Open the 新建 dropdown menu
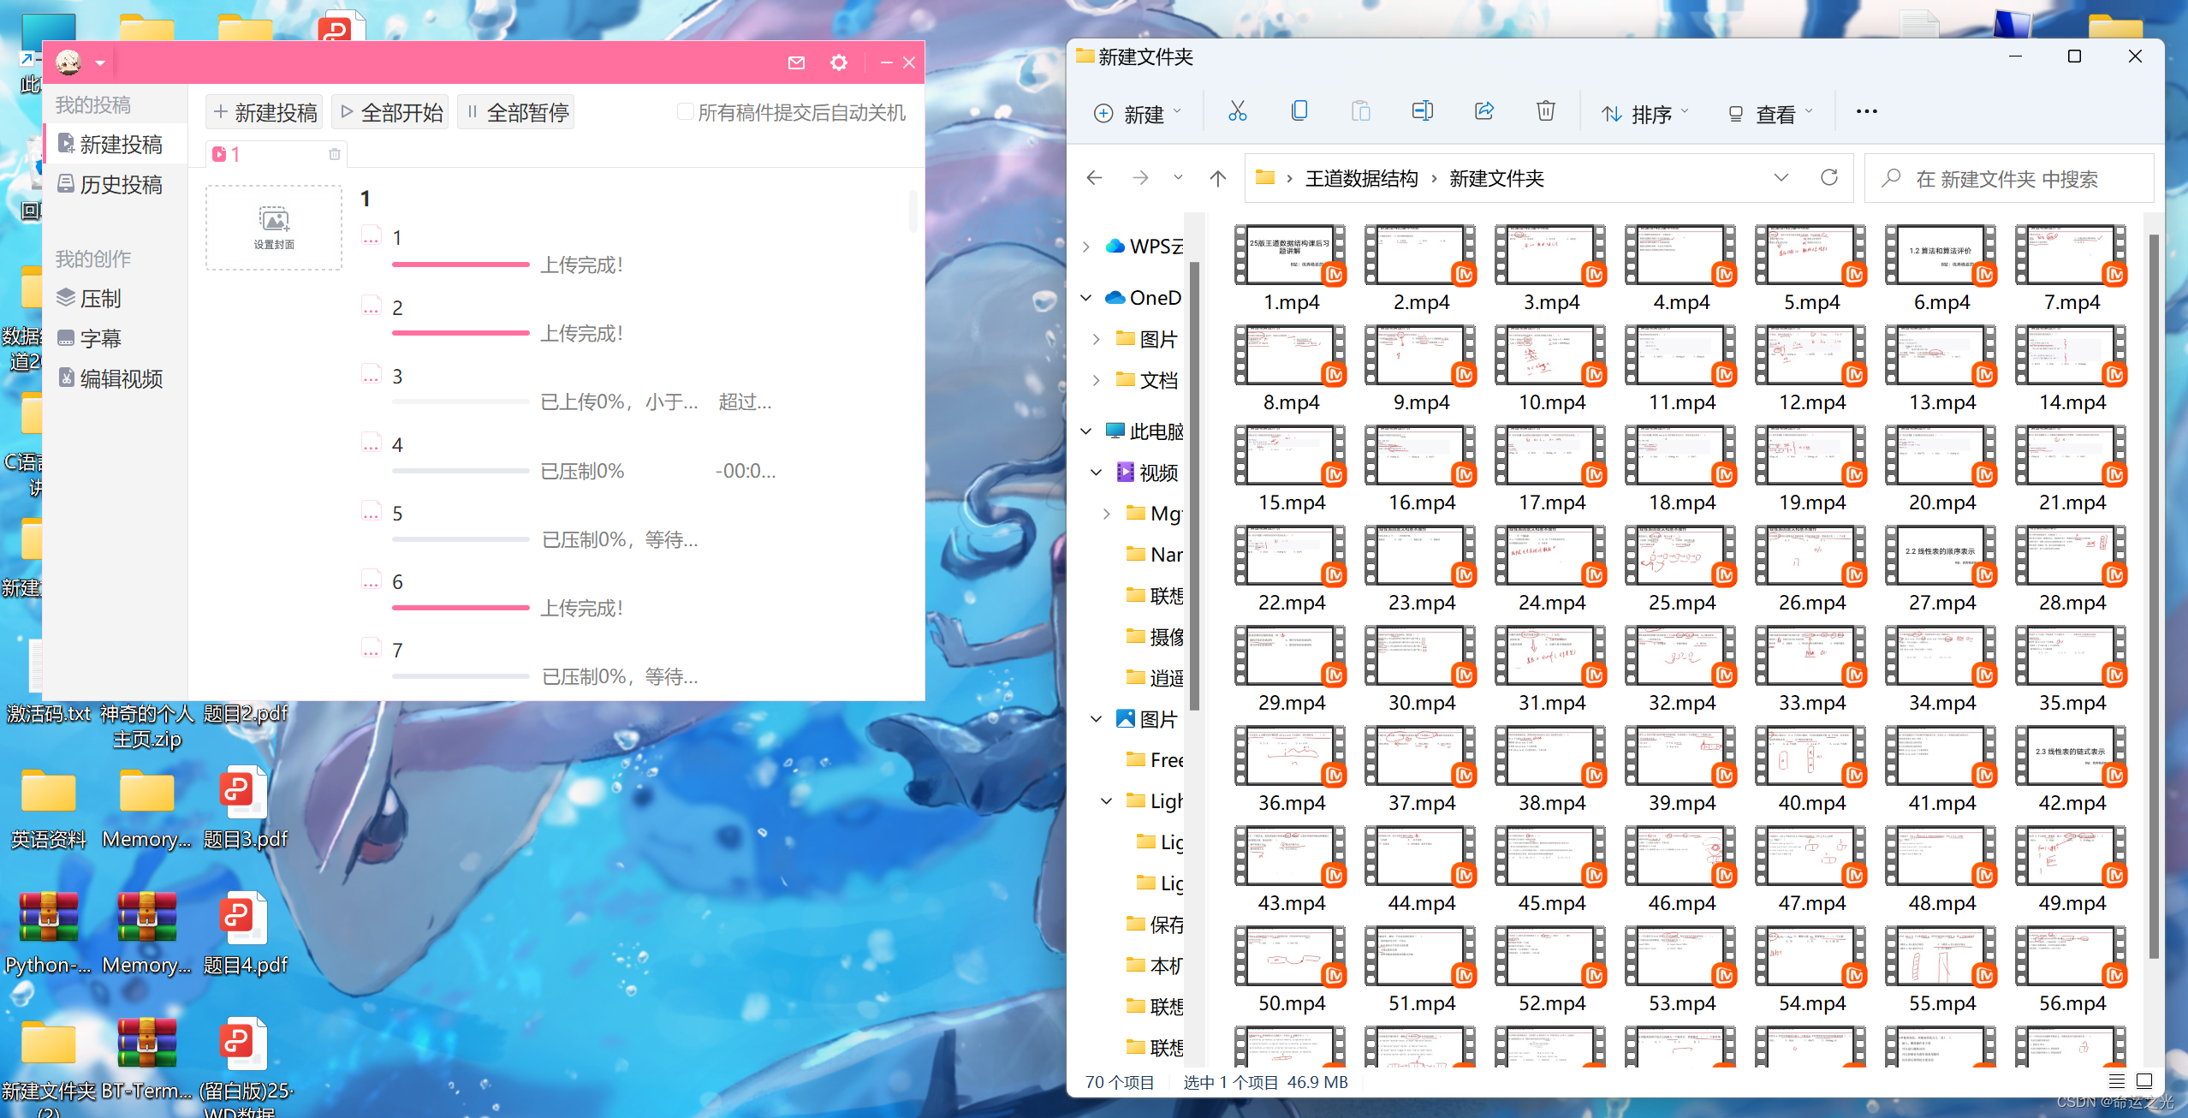 click(x=1139, y=112)
